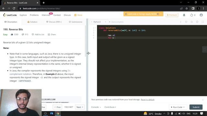Click the Premium button
The height and width of the screenshot is (116, 207).
pos(172,15)
